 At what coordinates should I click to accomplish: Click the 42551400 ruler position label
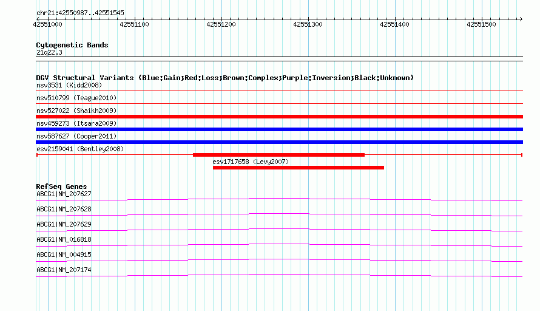click(394, 24)
